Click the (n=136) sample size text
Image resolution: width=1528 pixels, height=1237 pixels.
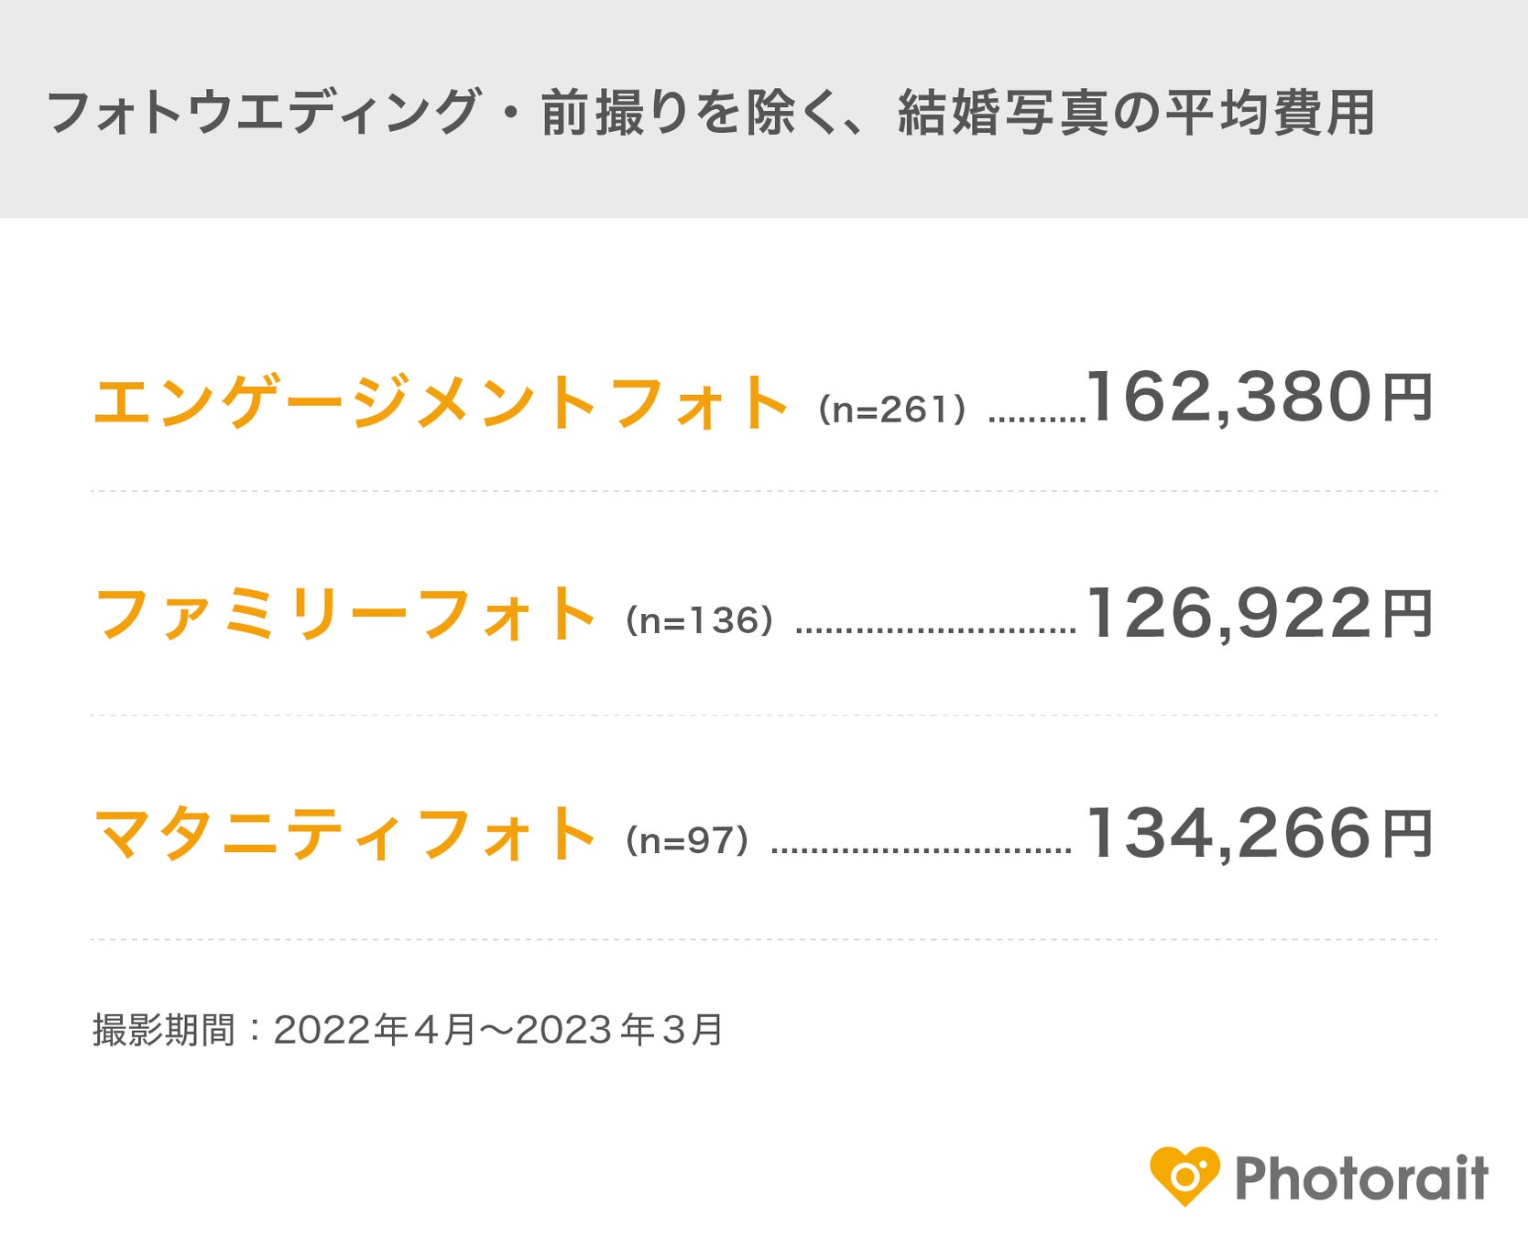[699, 620]
